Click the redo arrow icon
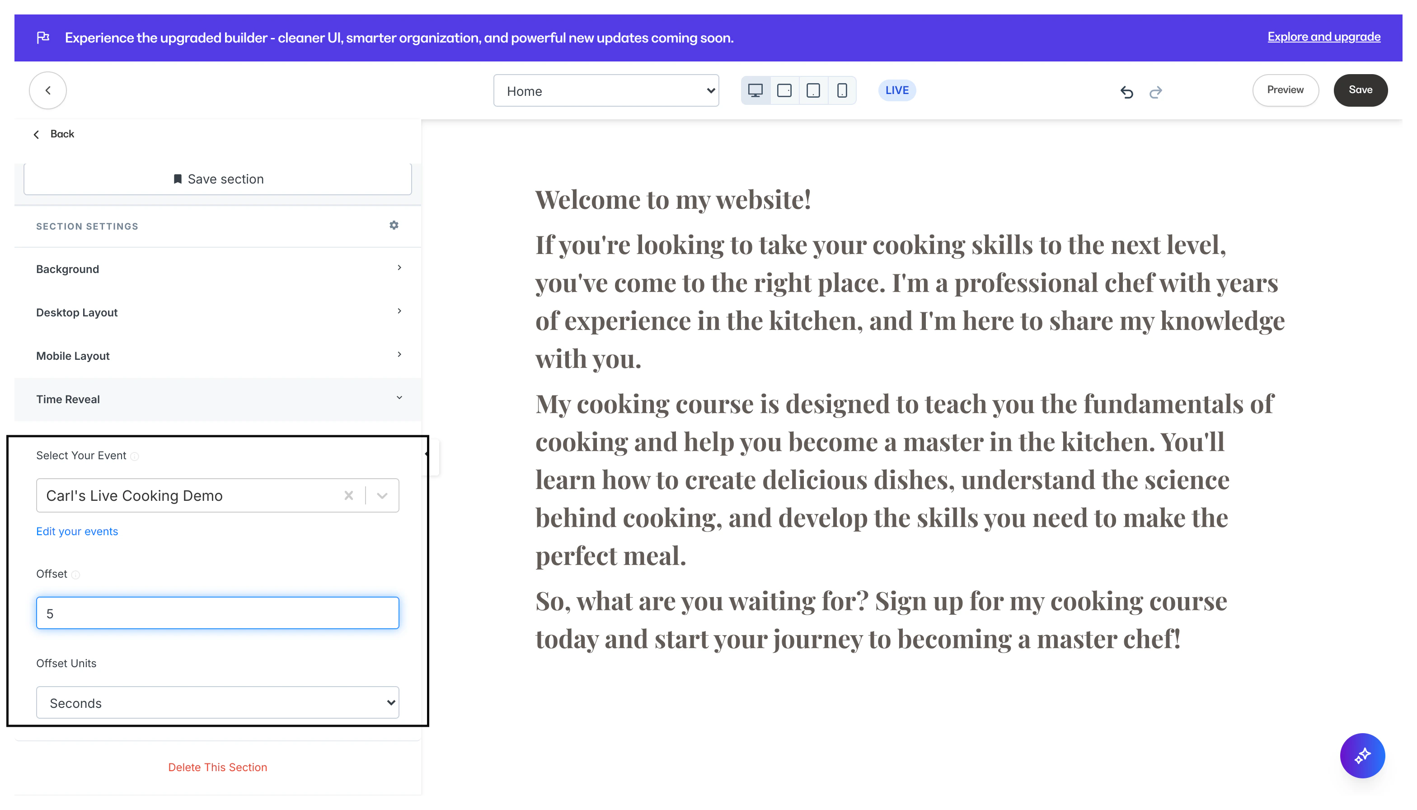Screen dimensions: 1417x810 pos(1156,92)
